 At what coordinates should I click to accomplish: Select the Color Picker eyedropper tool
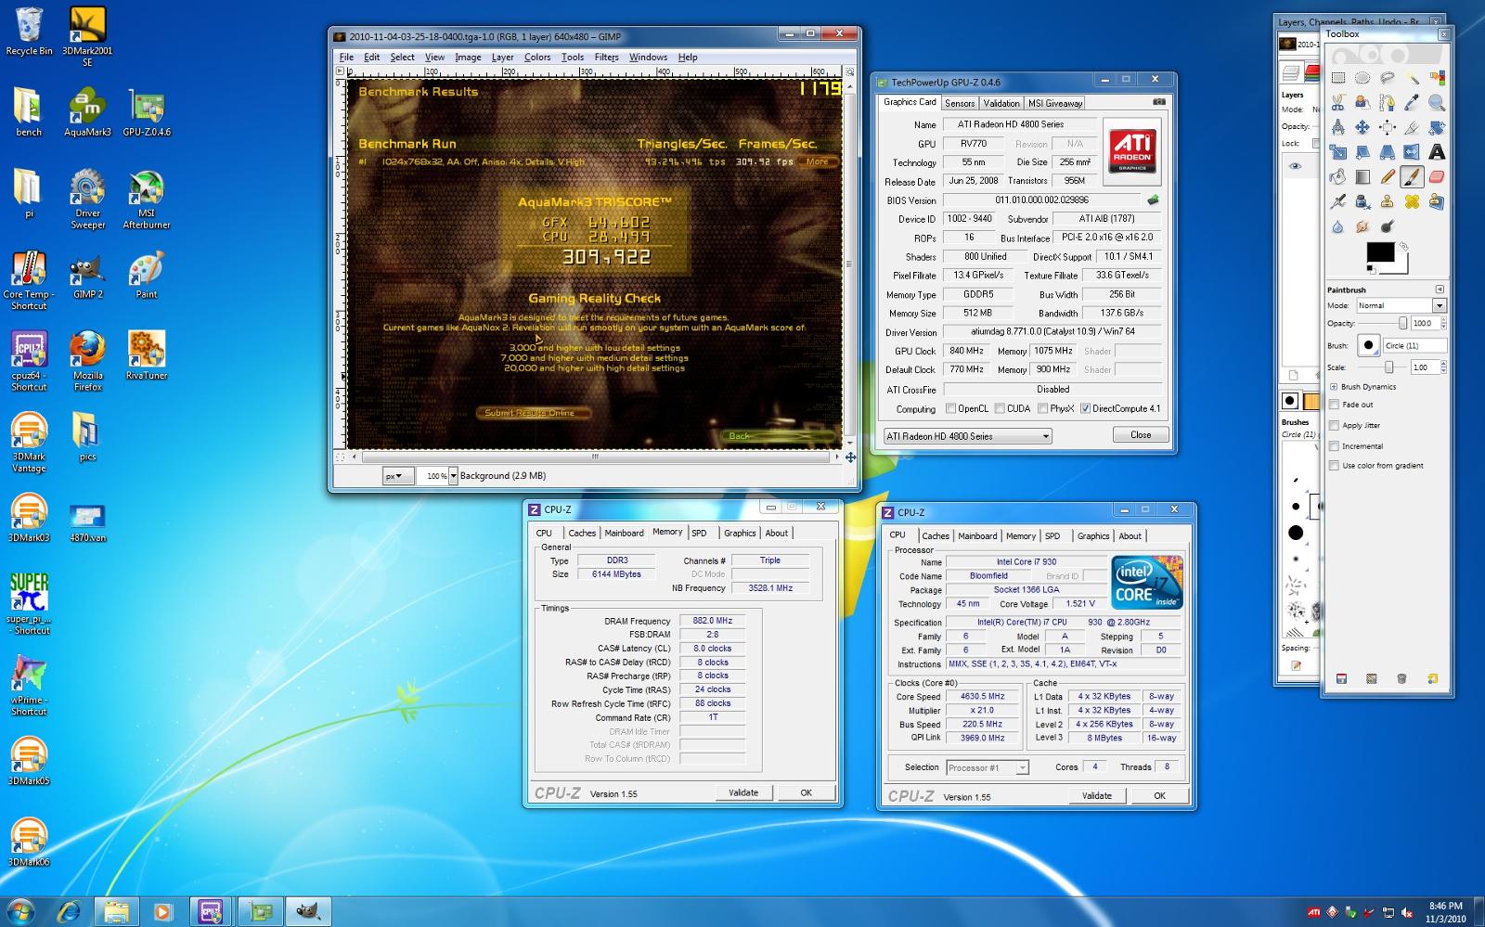pos(1412,102)
